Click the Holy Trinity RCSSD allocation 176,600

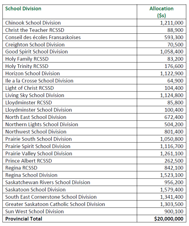(174, 66)
